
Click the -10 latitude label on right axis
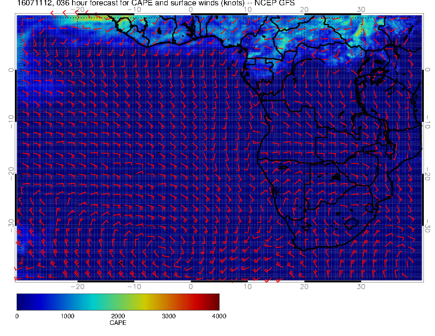point(428,121)
